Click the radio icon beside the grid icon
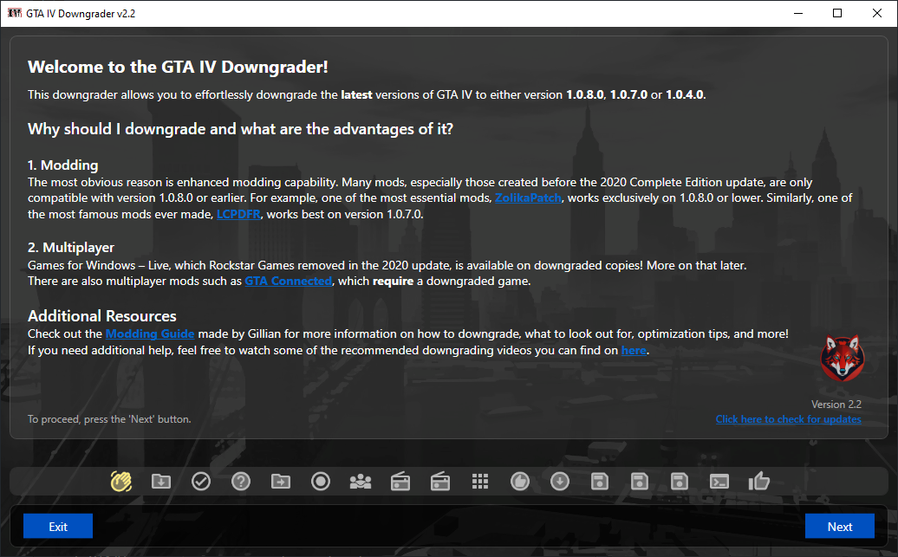898x557 pixels. click(439, 482)
